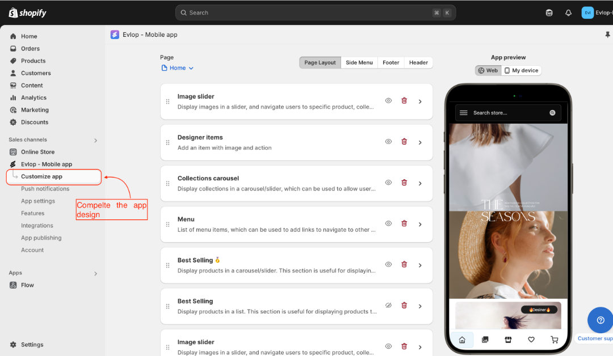Open the Home page selector dropdown
Viewport: 613px width, 356px height.
178,67
